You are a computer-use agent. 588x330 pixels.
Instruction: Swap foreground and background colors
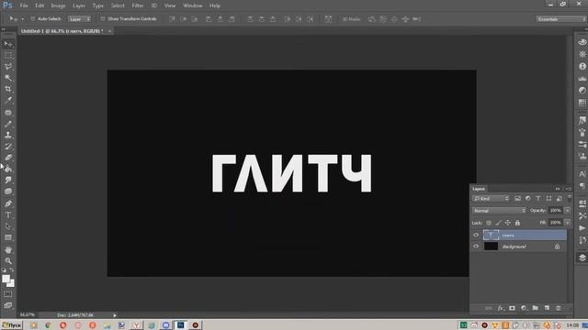pos(12,270)
